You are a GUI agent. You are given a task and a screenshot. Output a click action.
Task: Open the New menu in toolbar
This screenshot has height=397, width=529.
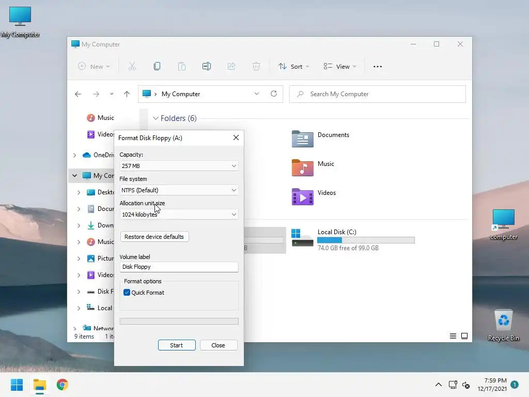click(94, 67)
